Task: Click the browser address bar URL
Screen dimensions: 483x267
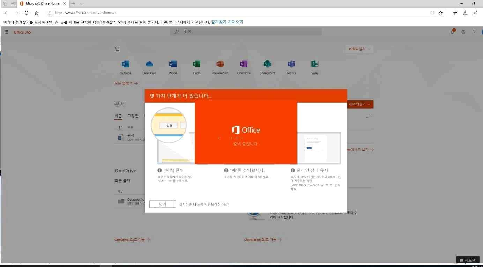Action: pyautogui.click(x=86, y=13)
